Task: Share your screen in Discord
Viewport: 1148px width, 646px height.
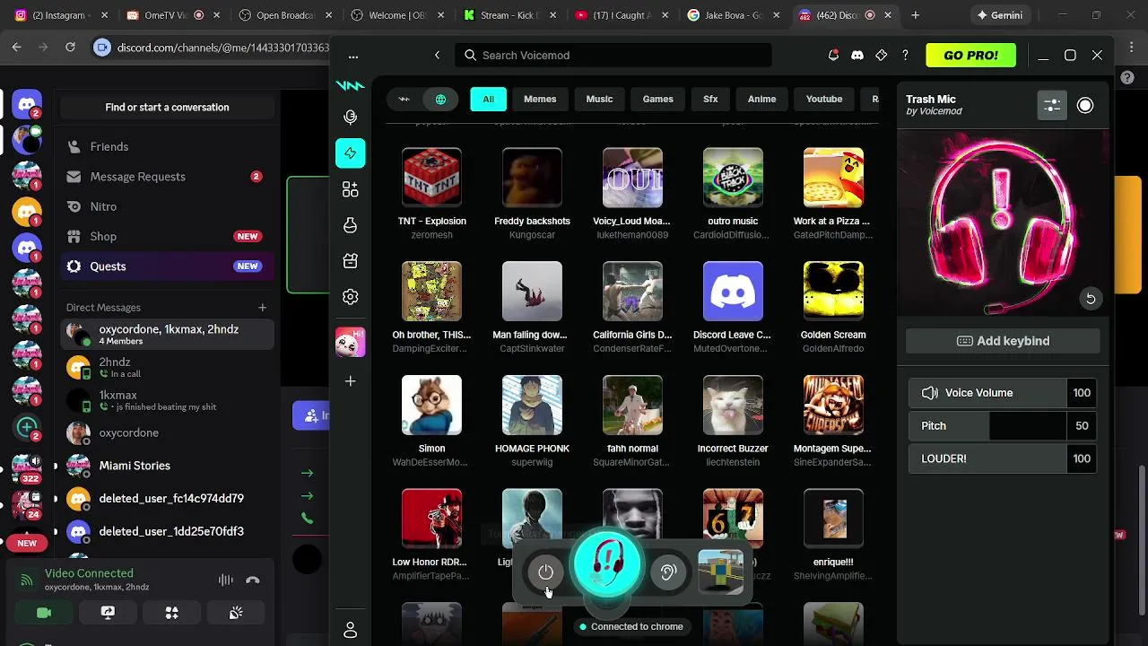Action: click(108, 613)
